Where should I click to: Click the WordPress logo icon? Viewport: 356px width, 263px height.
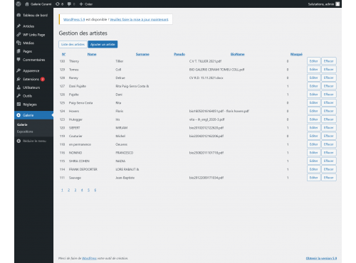tap(19, 4)
